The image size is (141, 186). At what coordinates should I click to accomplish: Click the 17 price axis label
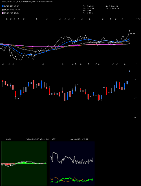click(135, 98)
